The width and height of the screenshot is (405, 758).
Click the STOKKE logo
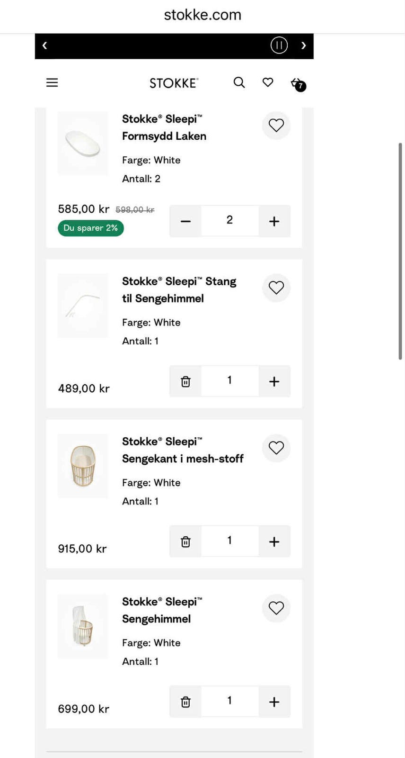174,83
